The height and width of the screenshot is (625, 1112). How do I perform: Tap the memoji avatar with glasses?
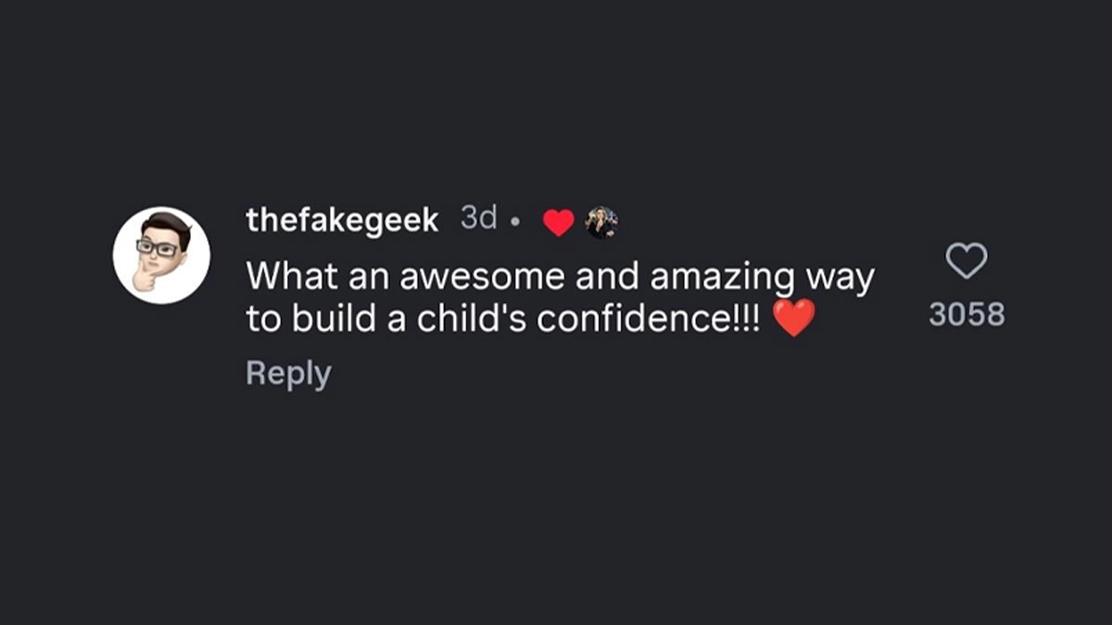coord(161,256)
